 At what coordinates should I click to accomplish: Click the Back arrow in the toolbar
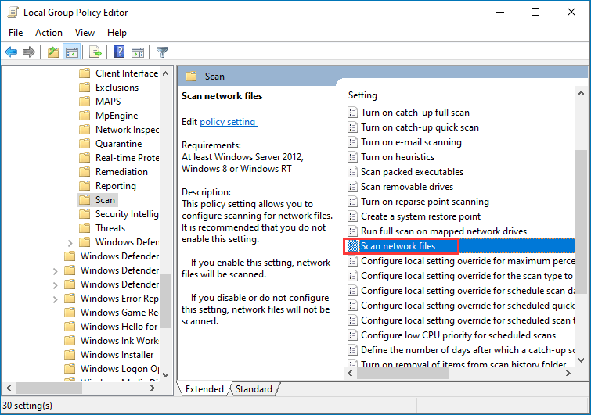[11, 52]
